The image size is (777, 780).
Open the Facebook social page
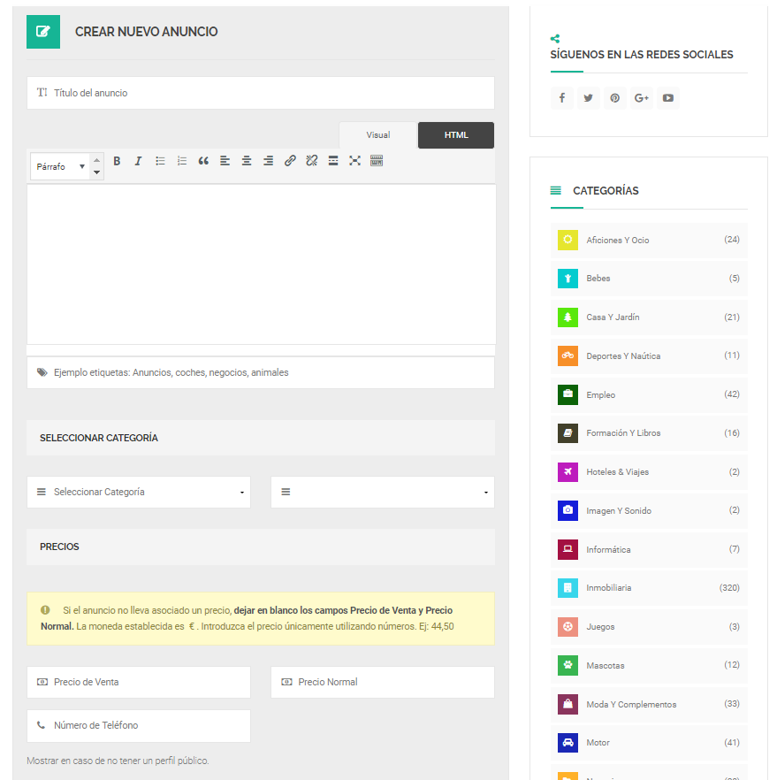(x=561, y=98)
